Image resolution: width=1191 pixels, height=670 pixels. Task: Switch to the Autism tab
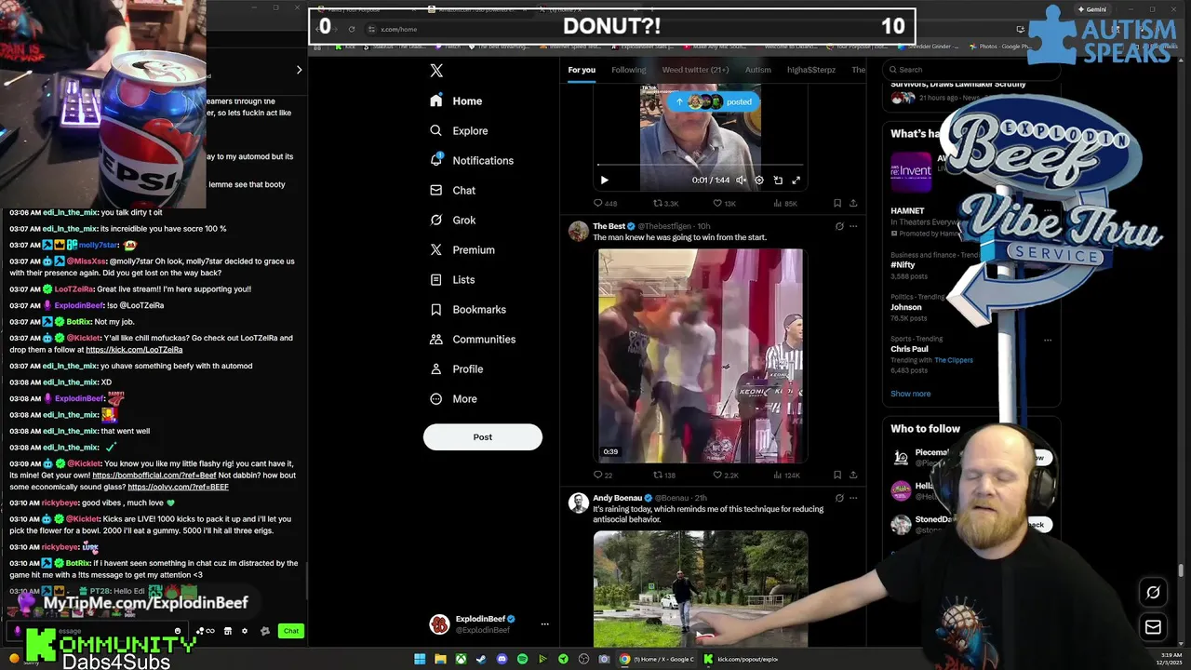[x=757, y=70]
